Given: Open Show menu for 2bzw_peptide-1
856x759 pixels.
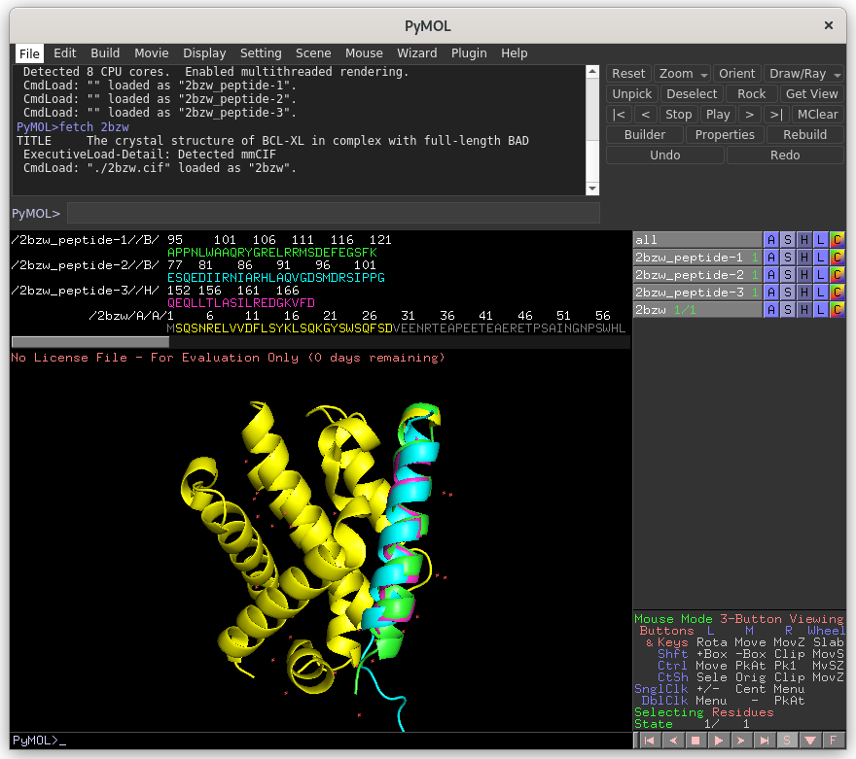Looking at the screenshot, I should click(787, 257).
